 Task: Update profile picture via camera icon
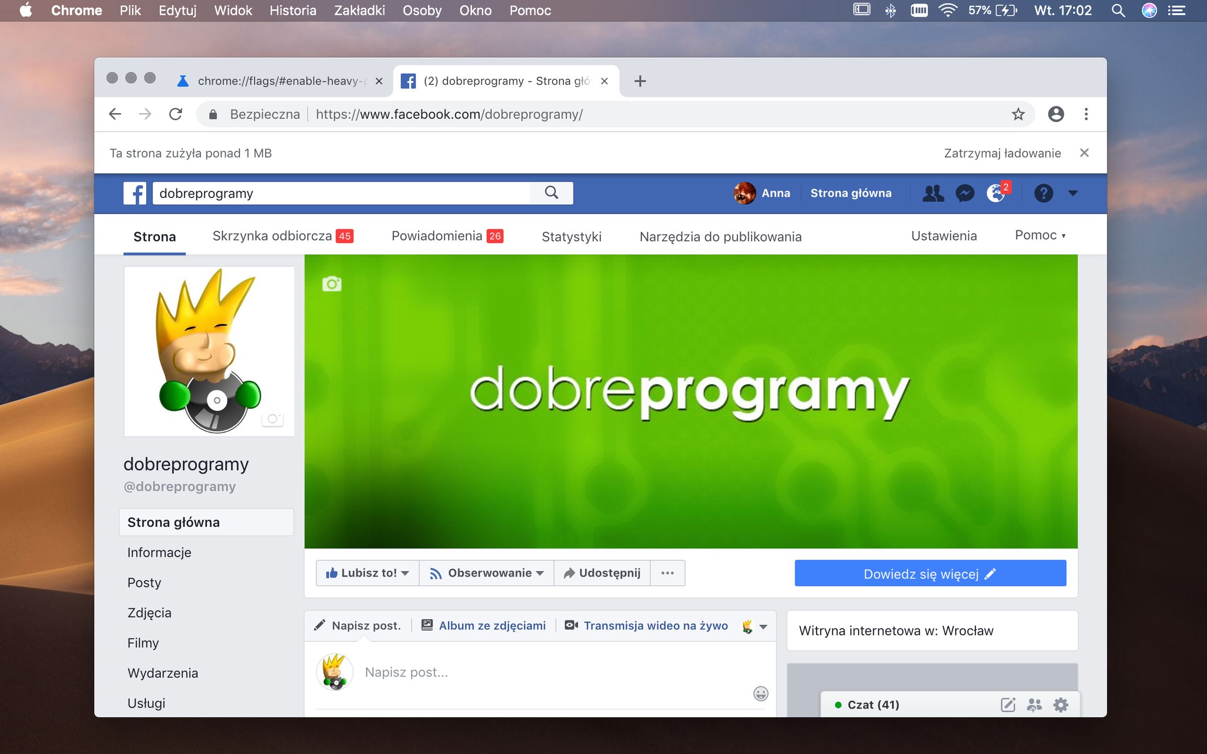click(x=272, y=418)
